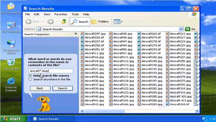Open the Recycle Bin desktop icon

11,64
